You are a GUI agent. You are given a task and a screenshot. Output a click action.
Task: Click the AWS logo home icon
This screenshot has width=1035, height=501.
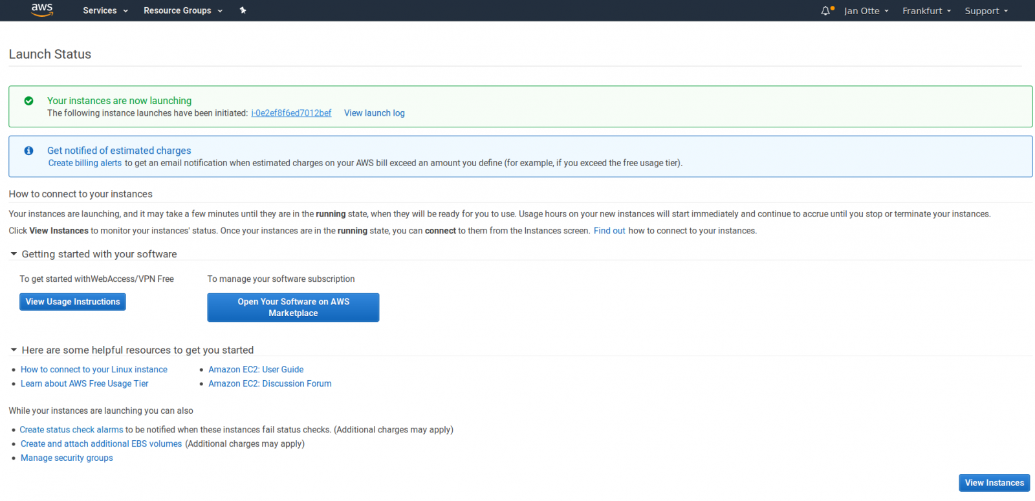(x=42, y=10)
